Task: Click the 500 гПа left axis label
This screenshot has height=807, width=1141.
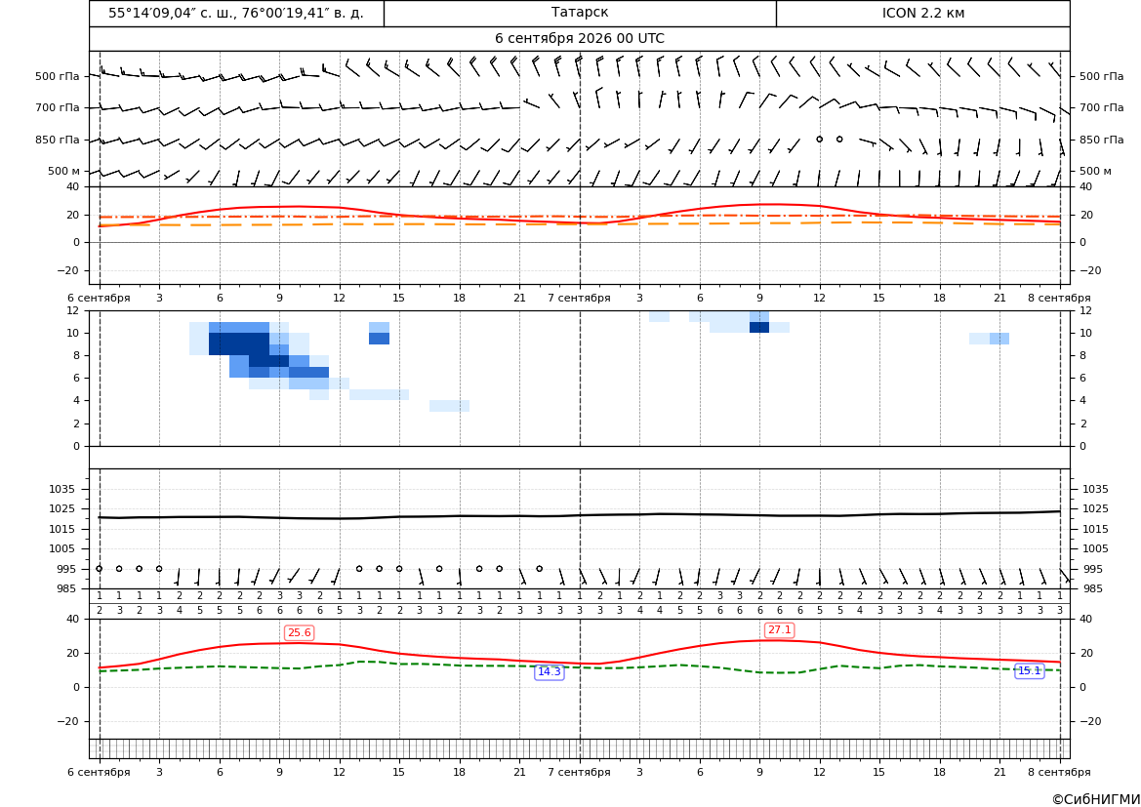Action: pyautogui.click(x=58, y=76)
